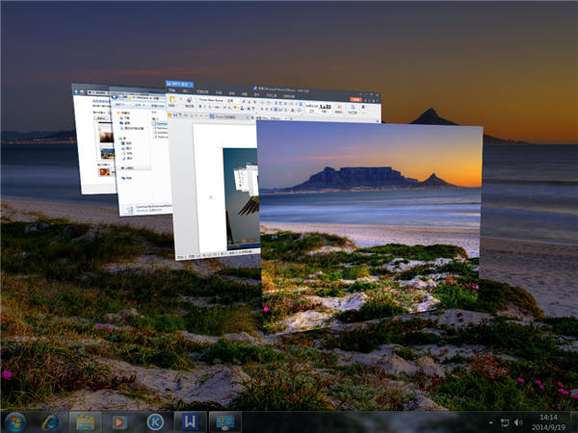Expand the hidden tray icons arrow

click(x=488, y=421)
